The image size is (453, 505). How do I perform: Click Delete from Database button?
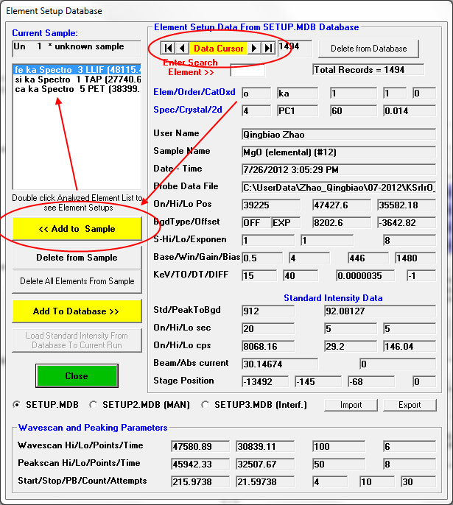[x=368, y=49]
